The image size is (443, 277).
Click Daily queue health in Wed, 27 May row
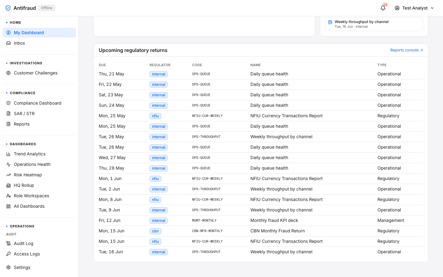269,158
